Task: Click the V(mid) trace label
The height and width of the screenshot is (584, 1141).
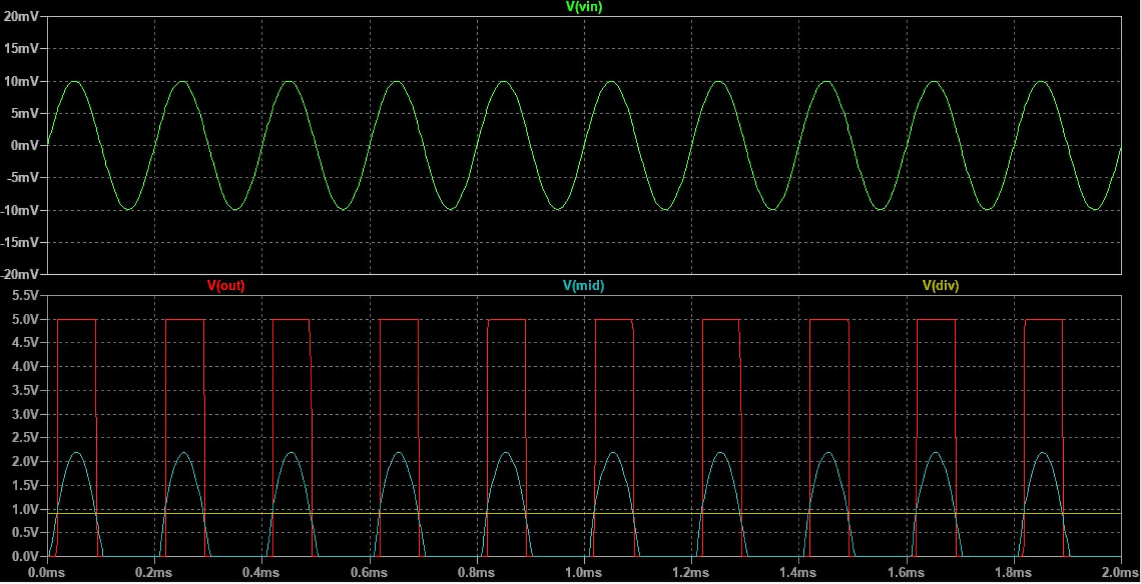Action: (583, 285)
